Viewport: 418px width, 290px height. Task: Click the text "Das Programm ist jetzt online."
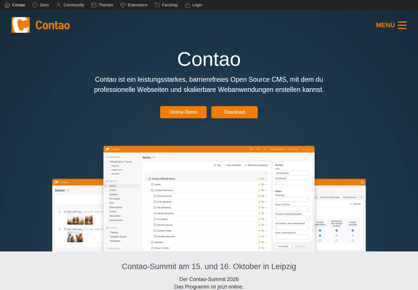(x=209, y=287)
